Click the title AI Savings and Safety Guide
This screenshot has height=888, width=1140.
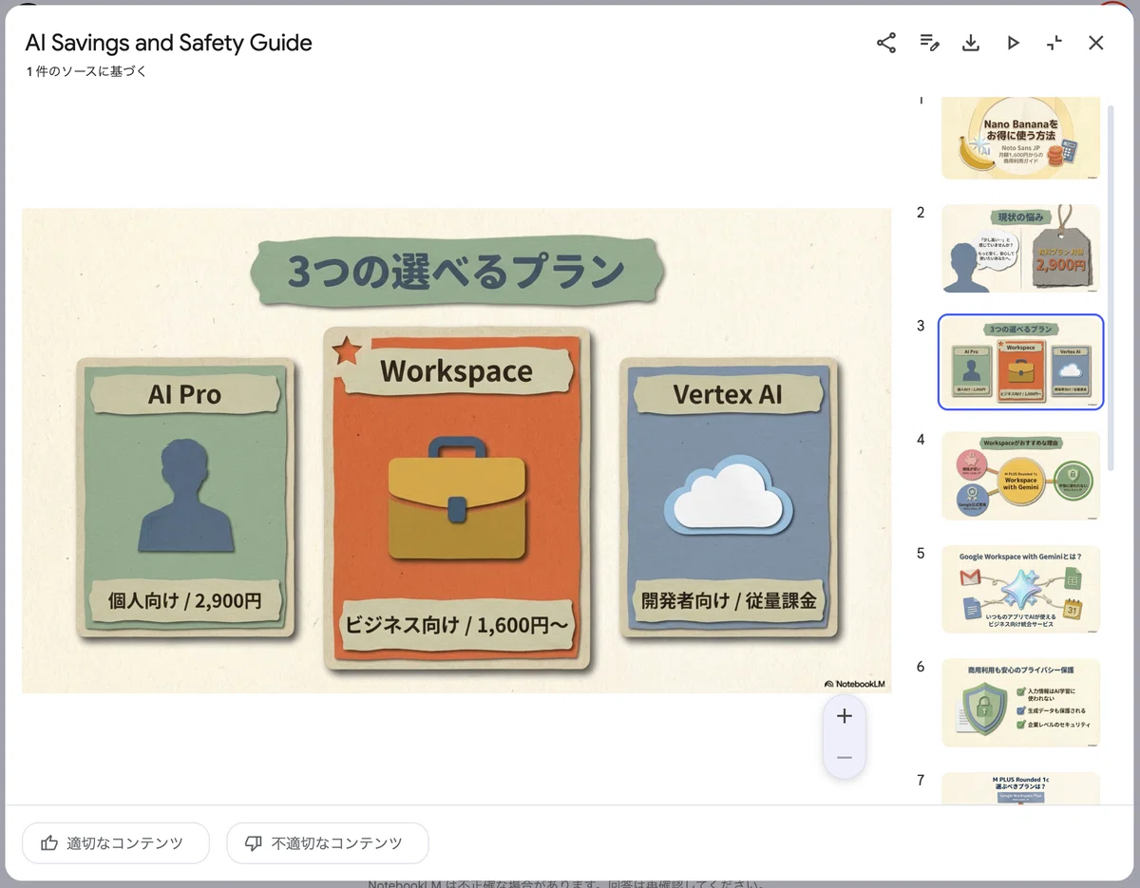[169, 43]
